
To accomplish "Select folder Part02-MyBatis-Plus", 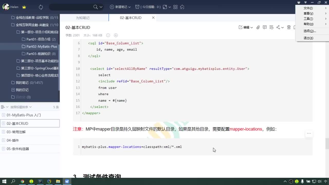I will point(42,47).
